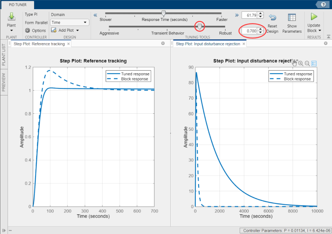Click the Transient Behavior slider thumb
Viewport: 332px width, 234px height.
point(199,27)
